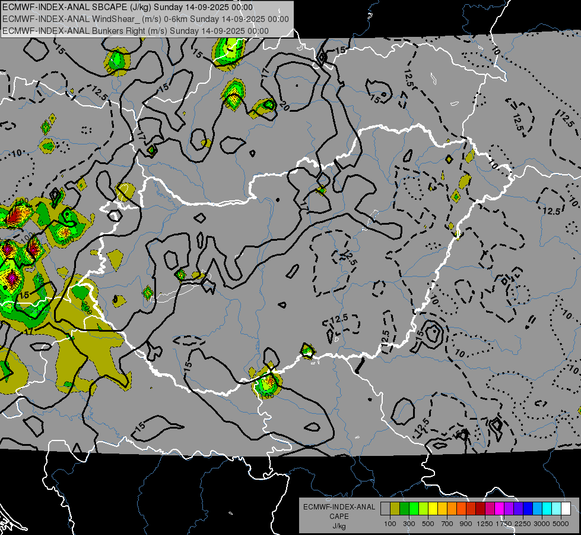Click the legend value 2250
This screenshot has width=581, height=535.
523,524
